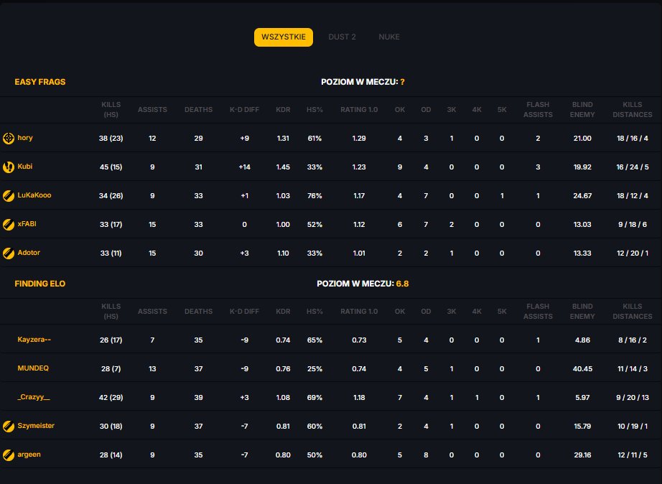Click KILLS DISTANCES header in FINDING ELO table
Image resolution: width=662 pixels, height=484 pixels.
pyautogui.click(x=633, y=311)
